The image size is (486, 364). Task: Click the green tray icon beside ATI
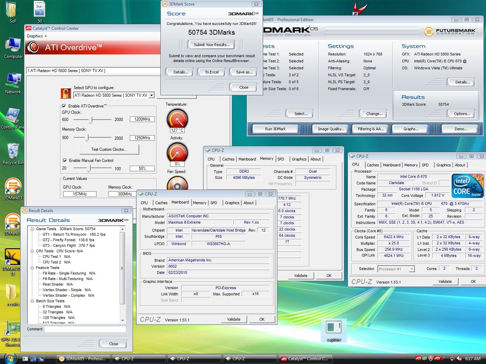pos(425,358)
